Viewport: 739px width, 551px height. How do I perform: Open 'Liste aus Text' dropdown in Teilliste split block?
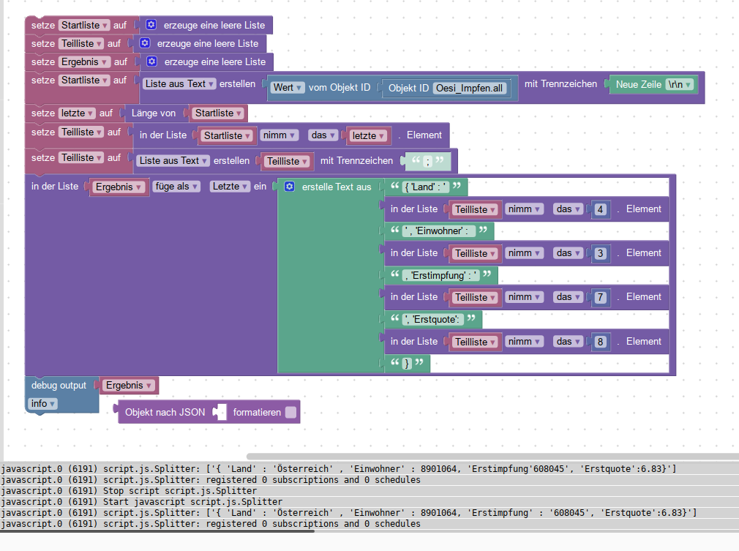click(173, 161)
